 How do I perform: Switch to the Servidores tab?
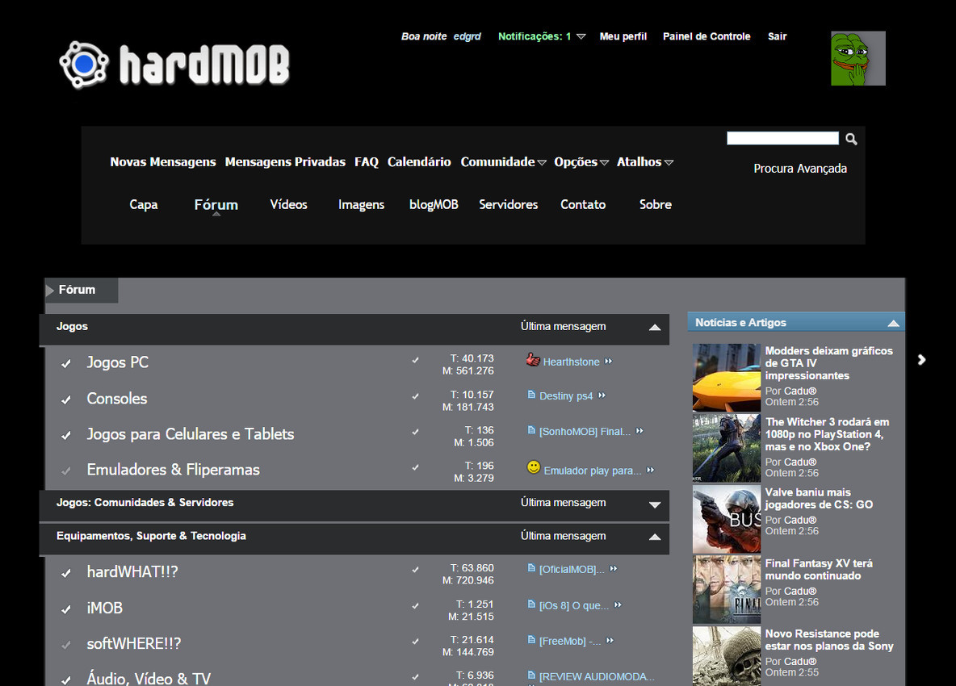coord(509,205)
